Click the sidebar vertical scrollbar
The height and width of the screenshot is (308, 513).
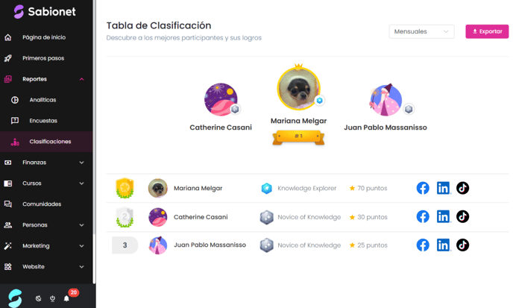tap(94, 141)
